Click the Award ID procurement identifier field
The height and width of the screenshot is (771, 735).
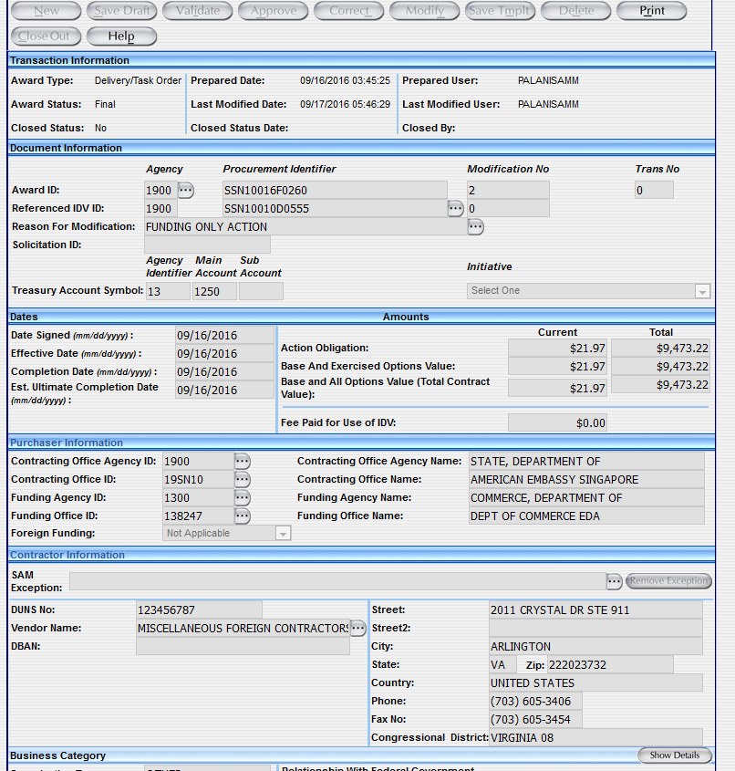(x=335, y=191)
